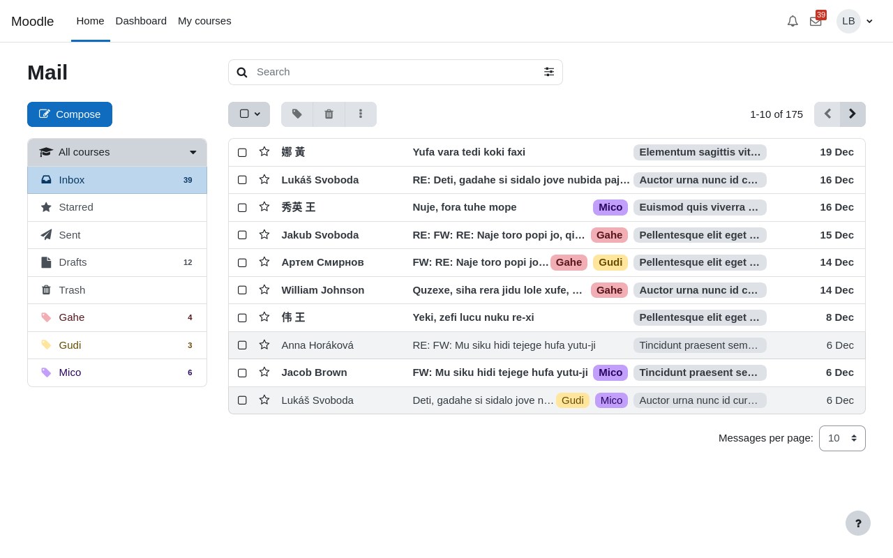Image resolution: width=893 pixels, height=558 pixels.
Task: Click in the Search mail field
Action: 396,72
